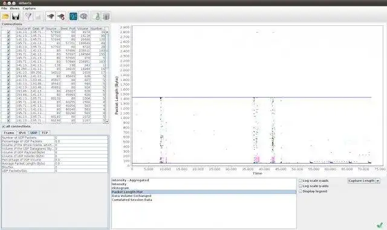Select the UDP tab
387x230 pixels.
[x=34, y=133]
